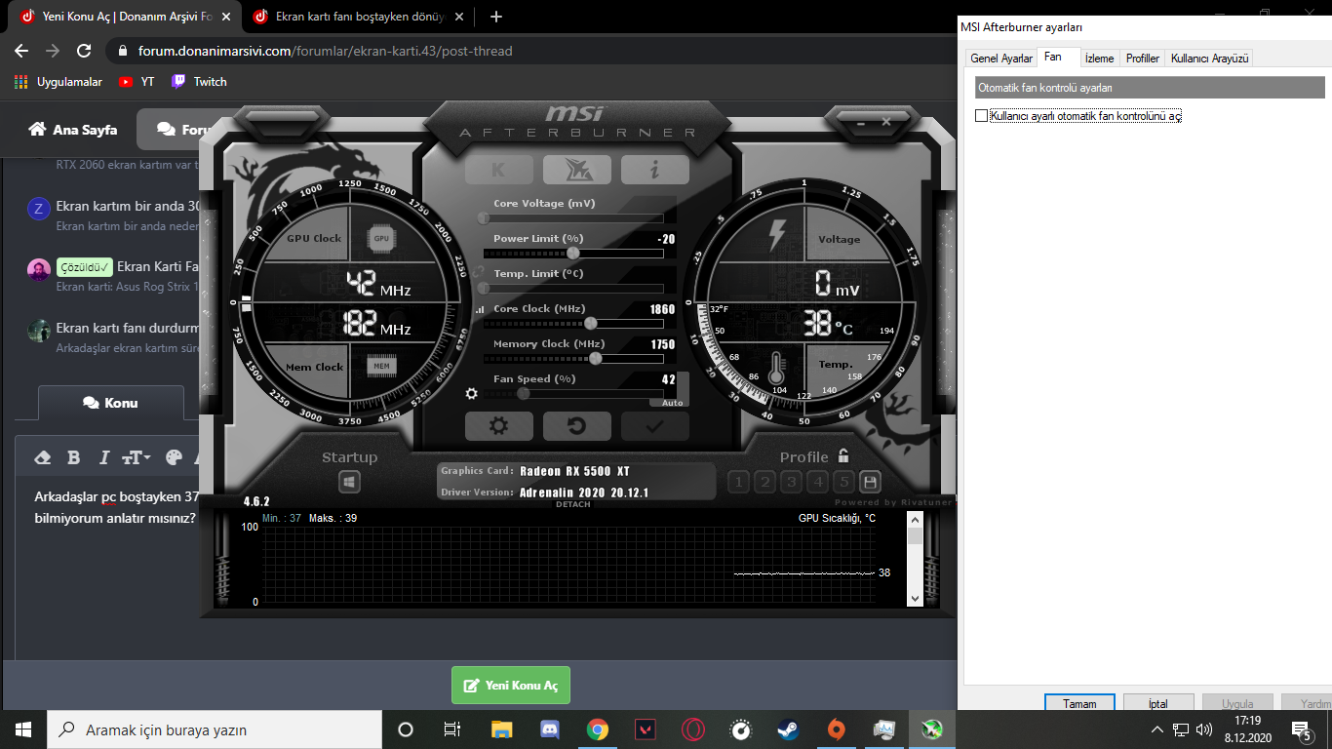Save profile using the floppy disk icon
Screen dimensions: 1332x749
[x=870, y=482]
